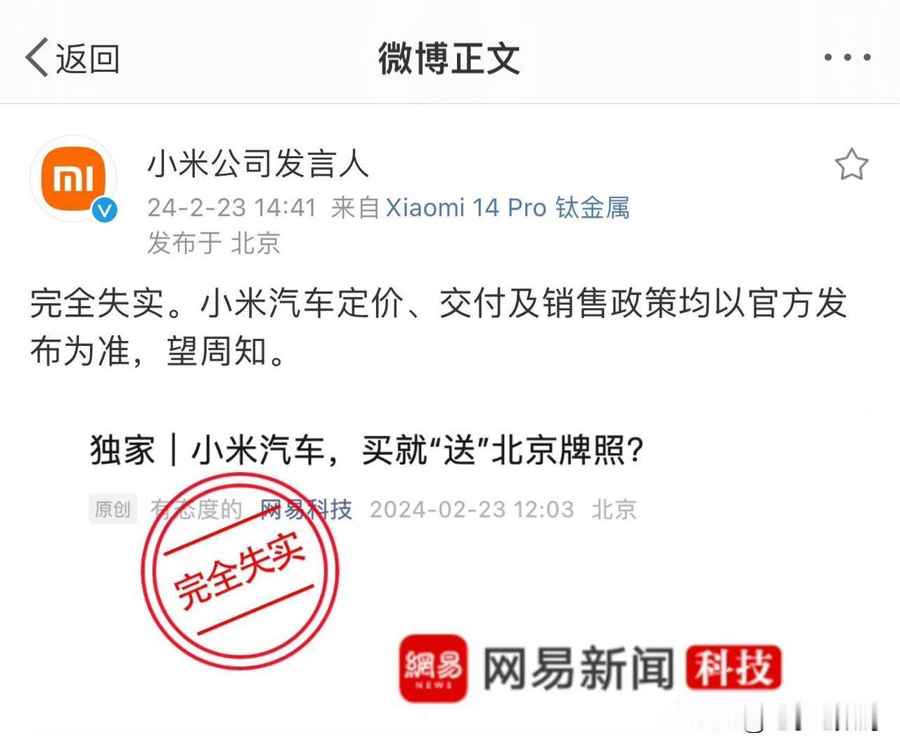Open the three-dot more options menu
The image size is (900, 751).
pyautogui.click(x=848, y=57)
